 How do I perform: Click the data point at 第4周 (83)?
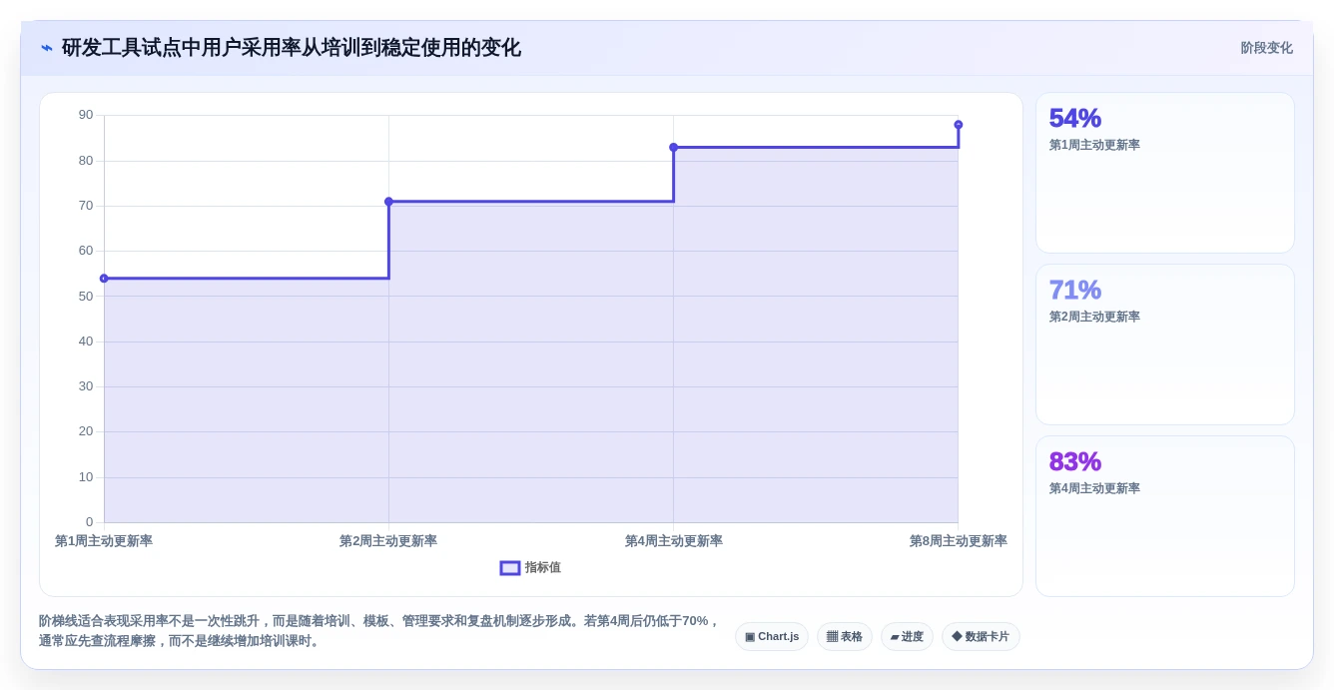673,147
